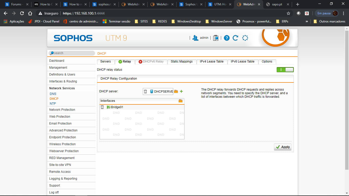Image resolution: width=349 pixels, height=196 pixels.
Task: Open the Options tab
Action: tap(267, 62)
